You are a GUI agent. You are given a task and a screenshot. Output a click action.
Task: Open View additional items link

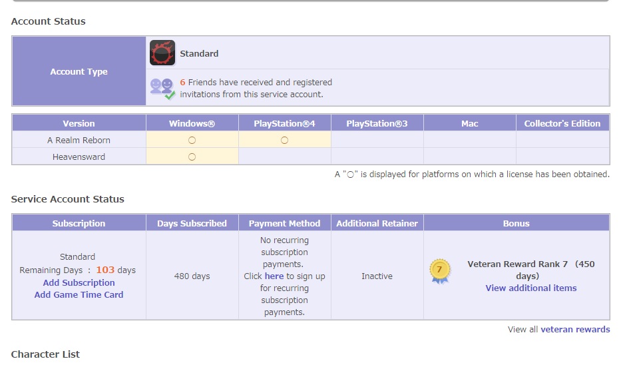click(x=530, y=288)
